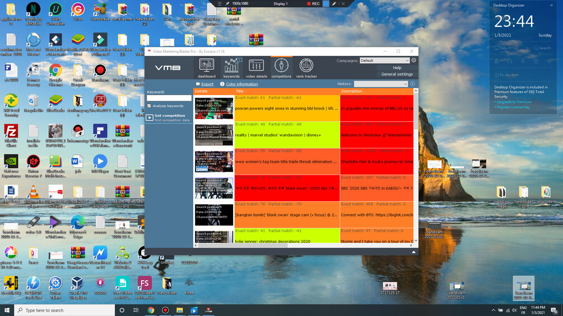The width and height of the screenshot is (563, 316).
Task: Select the wwe women's tag team title cell
Action: [287, 161]
